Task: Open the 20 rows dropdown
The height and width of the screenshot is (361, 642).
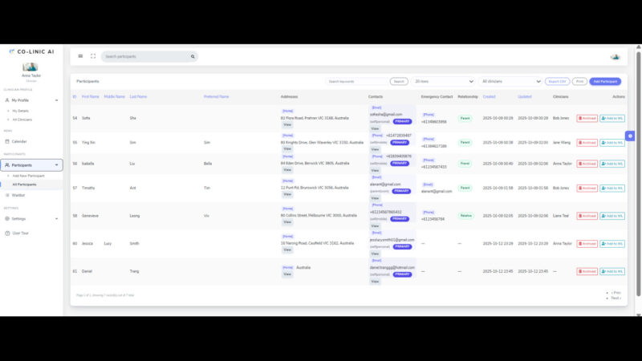Action: pyautogui.click(x=443, y=81)
